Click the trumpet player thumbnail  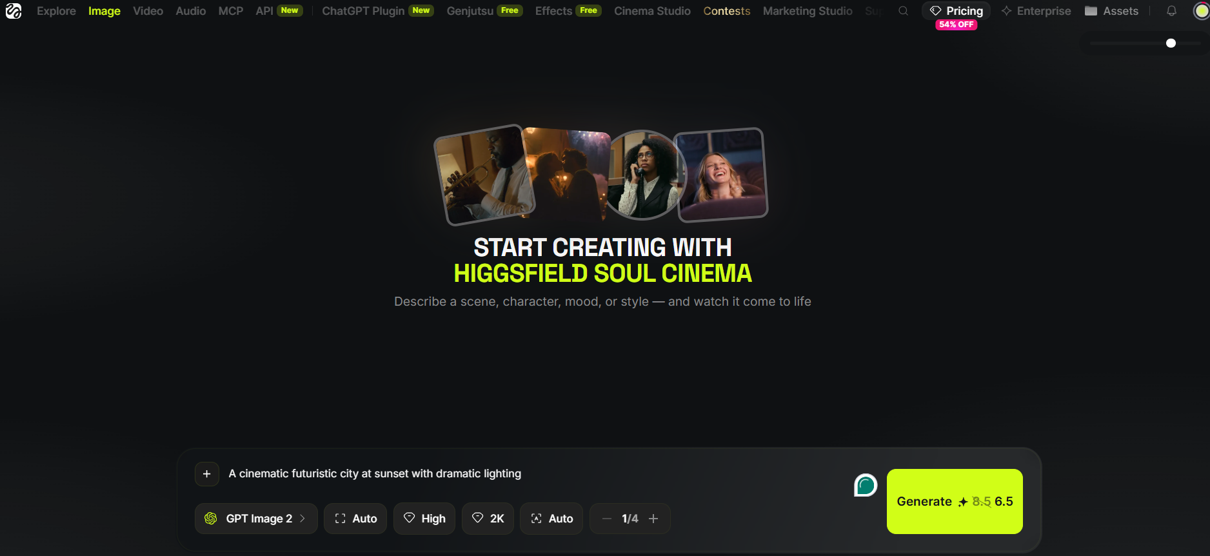click(484, 175)
